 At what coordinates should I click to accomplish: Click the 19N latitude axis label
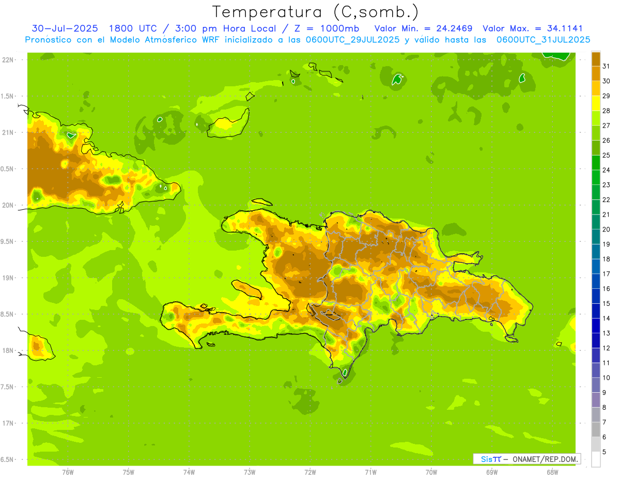[8, 278]
